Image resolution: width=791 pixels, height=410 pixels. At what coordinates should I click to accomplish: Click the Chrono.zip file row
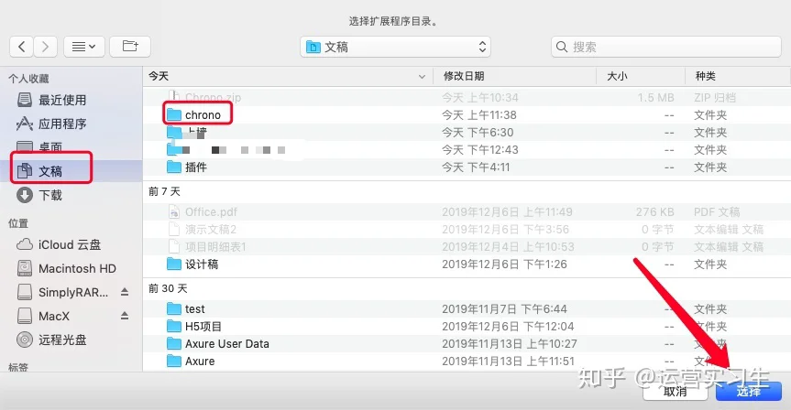tap(467, 97)
